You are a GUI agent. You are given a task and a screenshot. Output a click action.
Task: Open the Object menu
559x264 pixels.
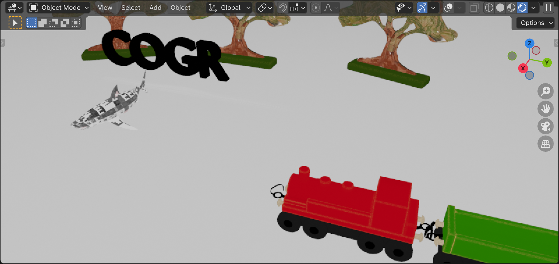point(181,8)
